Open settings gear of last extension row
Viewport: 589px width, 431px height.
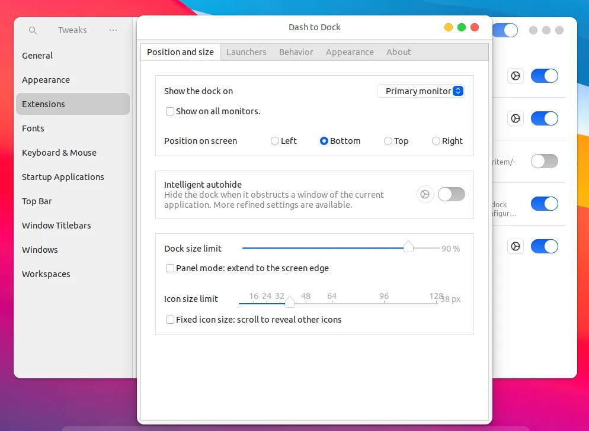516,247
